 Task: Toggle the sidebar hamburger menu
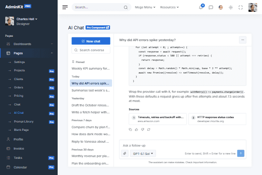click(x=65, y=7)
